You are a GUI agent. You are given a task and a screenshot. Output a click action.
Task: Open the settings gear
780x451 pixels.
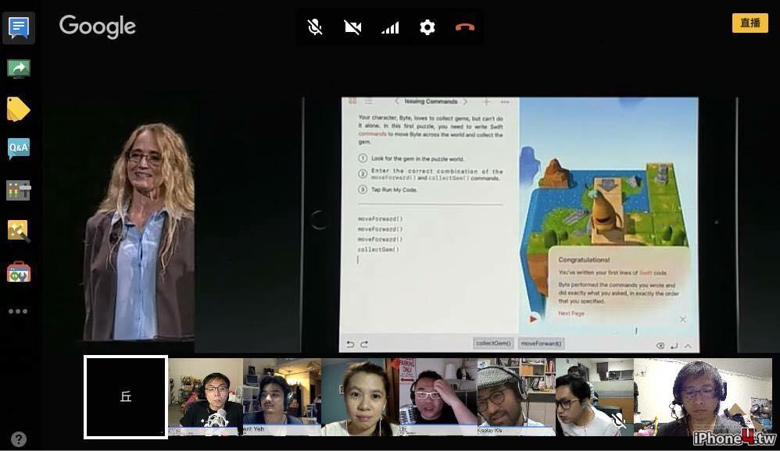click(x=428, y=27)
